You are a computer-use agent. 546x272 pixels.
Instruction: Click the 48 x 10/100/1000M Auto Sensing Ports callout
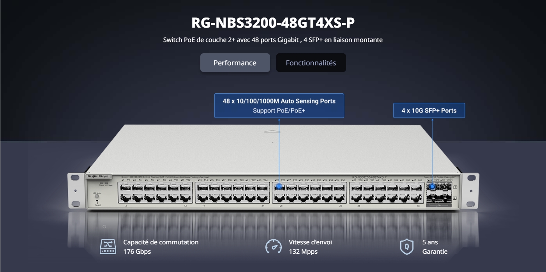point(279,105)
